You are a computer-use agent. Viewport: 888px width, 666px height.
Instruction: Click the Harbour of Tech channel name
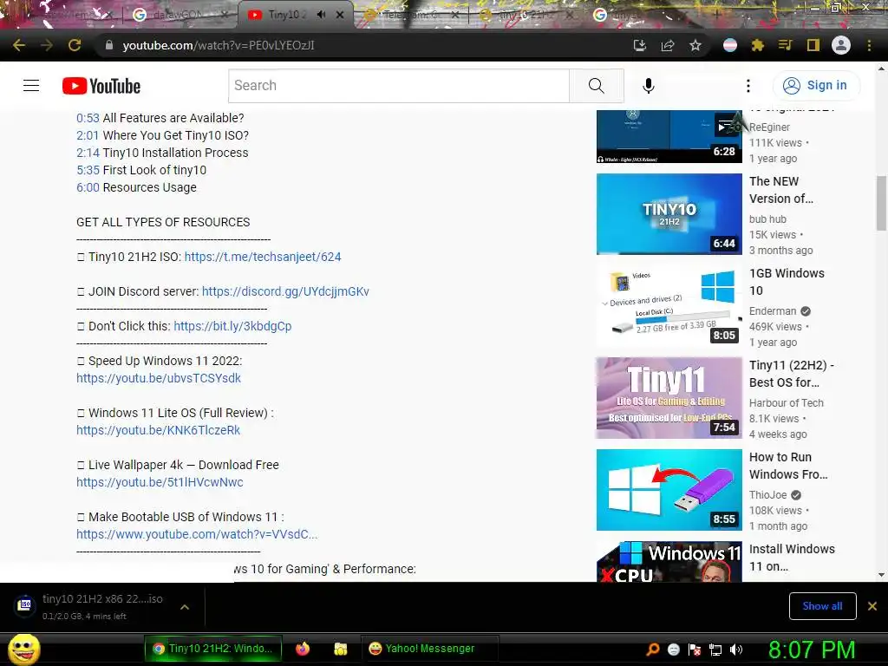pyautogui.click(x=786, y=402)
